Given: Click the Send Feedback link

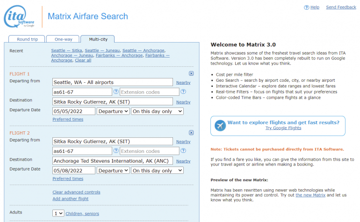Looking at the screenshot, I should [341, 7].
